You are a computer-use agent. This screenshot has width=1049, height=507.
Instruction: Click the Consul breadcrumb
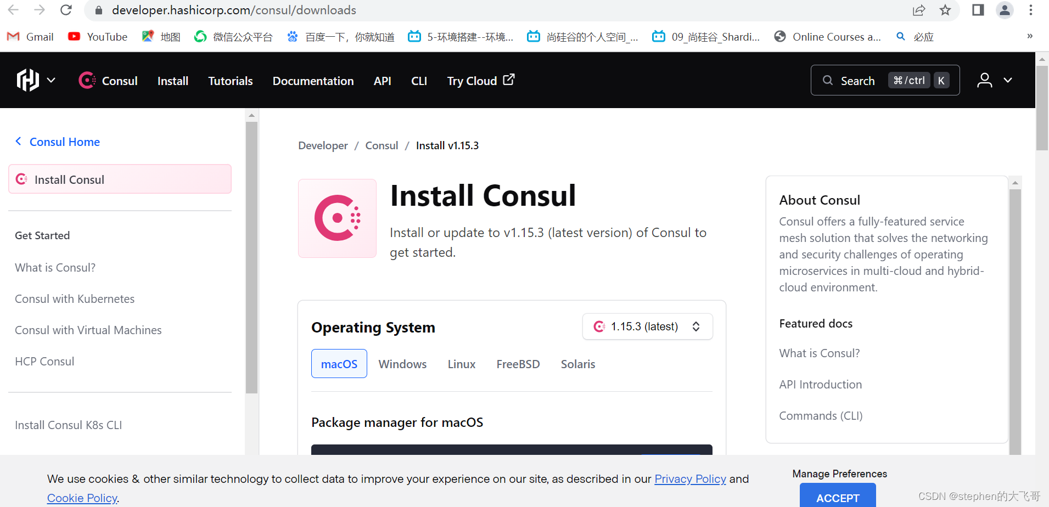click(382, 145)
